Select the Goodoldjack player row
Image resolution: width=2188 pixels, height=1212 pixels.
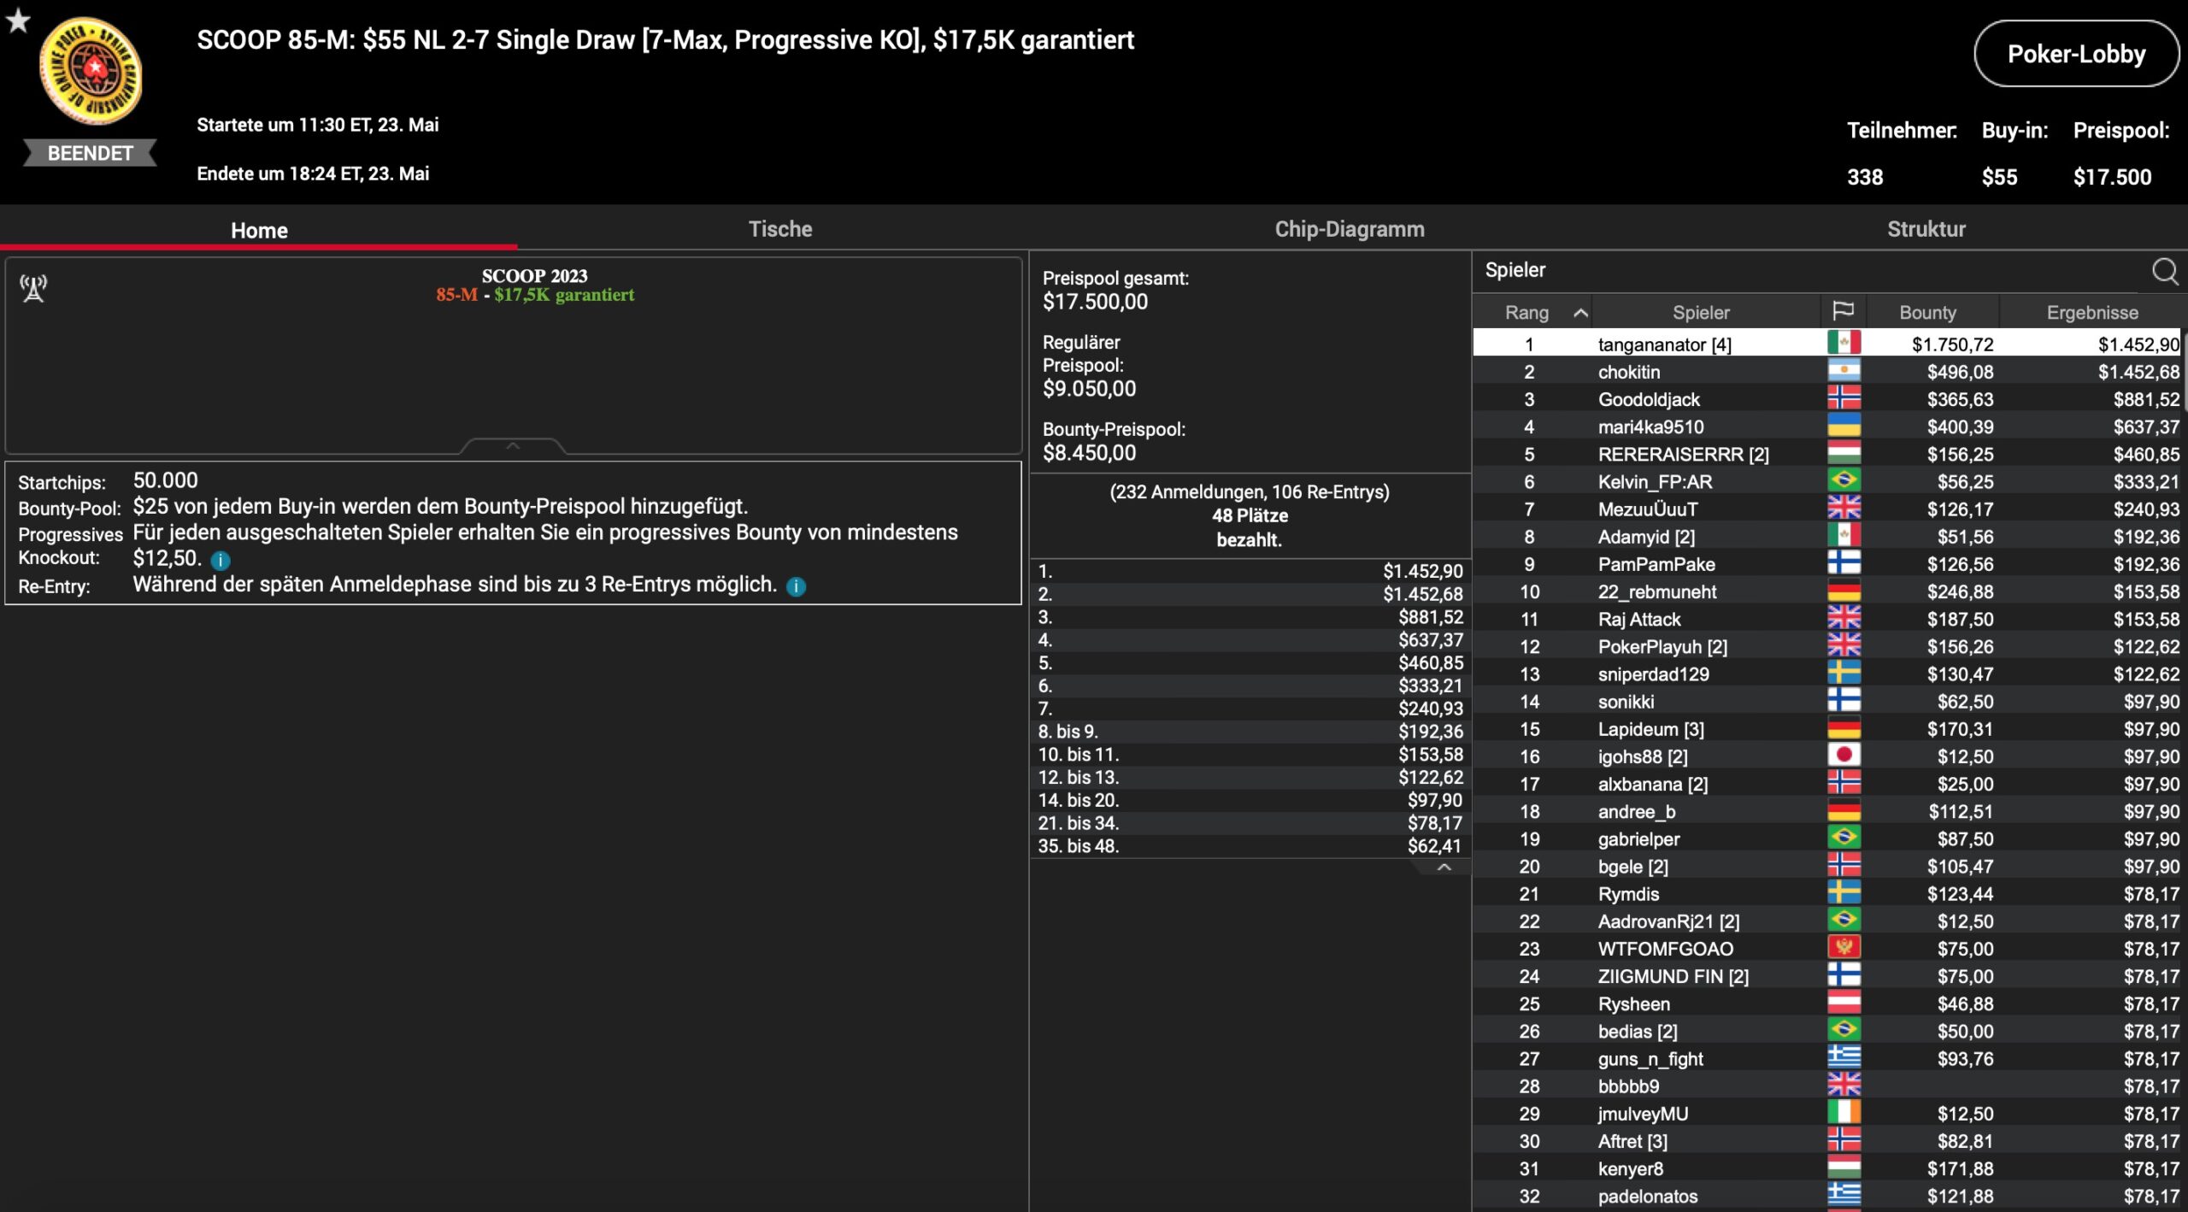click(x=1648, y=399)
